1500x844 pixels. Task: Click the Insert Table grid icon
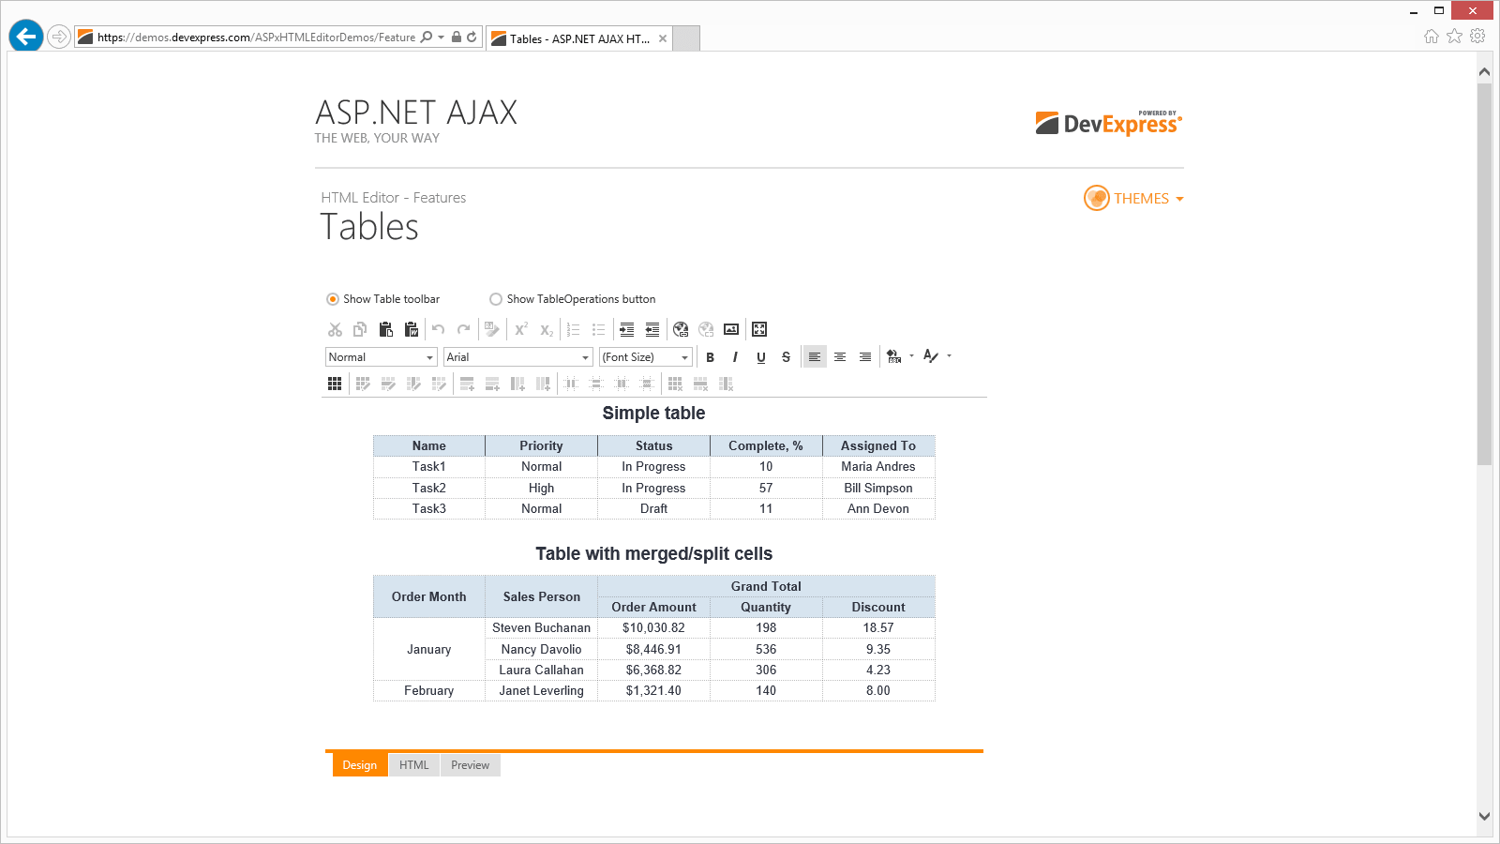(335, 384)
